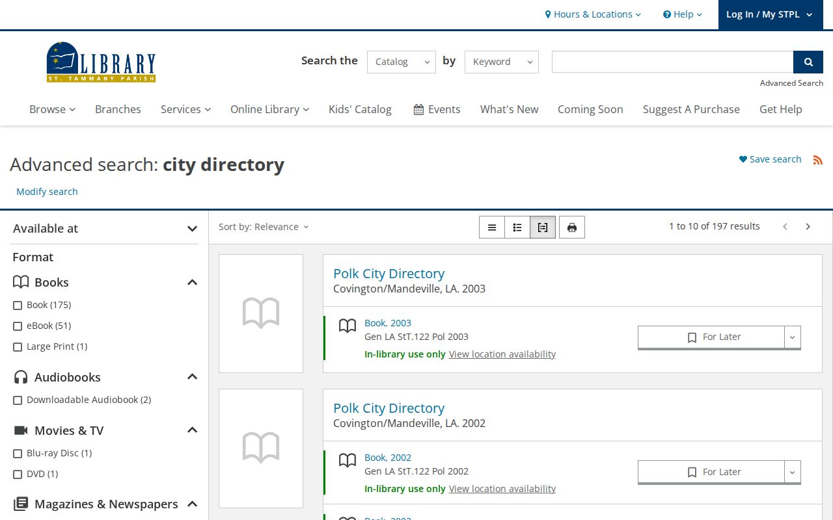Click the print results icon
Image resolution: width=833 pixels, height=520 pixels.
coord(572,227)
